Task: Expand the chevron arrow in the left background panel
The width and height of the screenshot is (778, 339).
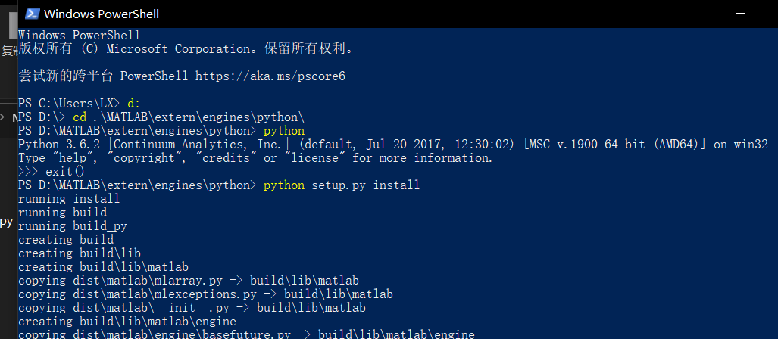Action: tap(2, 117)
